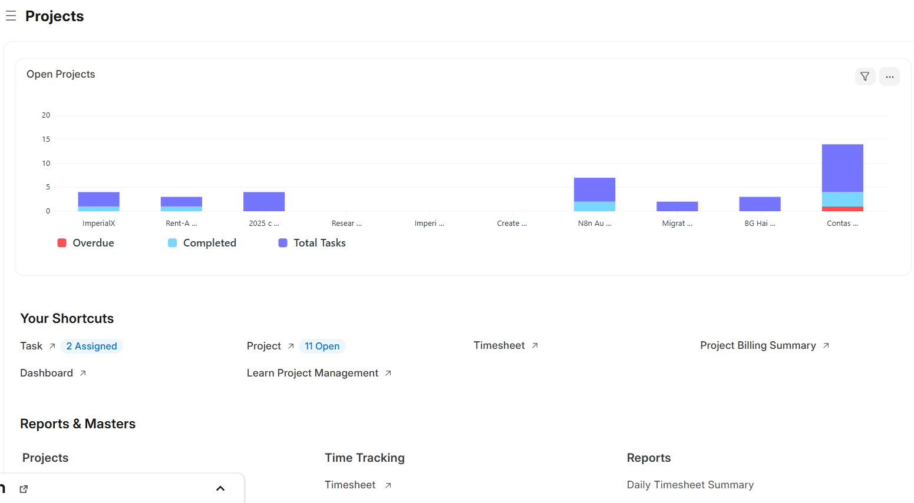Click the Projects page title
This screenshot has height=503, width=914.
coord(54,16)
